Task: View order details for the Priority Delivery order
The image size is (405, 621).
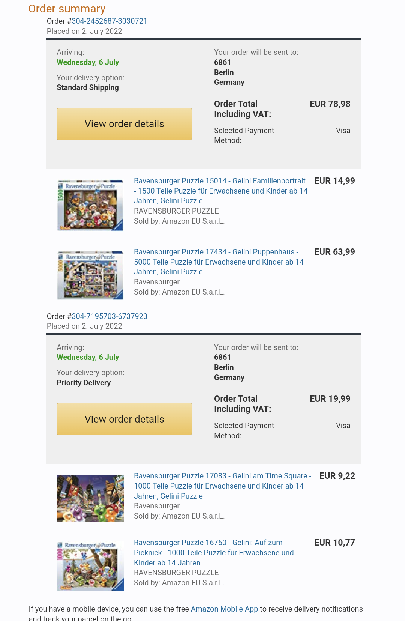Action: coord(124,419)
